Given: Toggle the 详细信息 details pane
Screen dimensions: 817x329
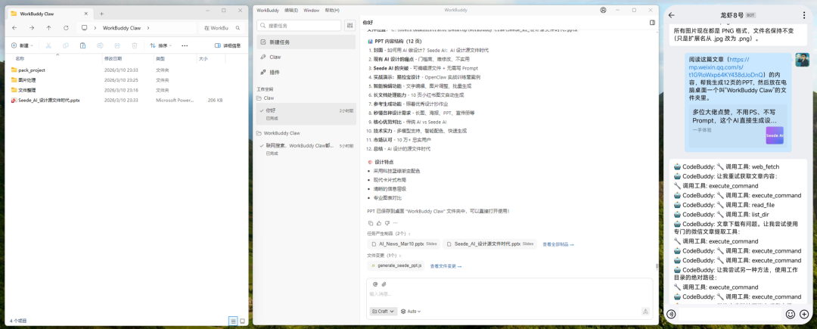Looking at the screenshot, I should click(227, 46).
